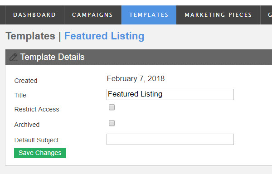Click the Templates breadcrumb heading

coord(30,36)
